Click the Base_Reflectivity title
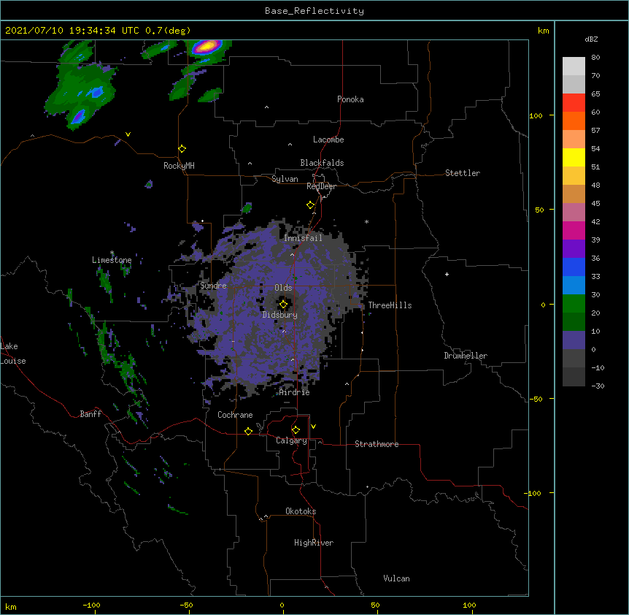629x615 pixels. pyautogui.click(x=314, y=11)
